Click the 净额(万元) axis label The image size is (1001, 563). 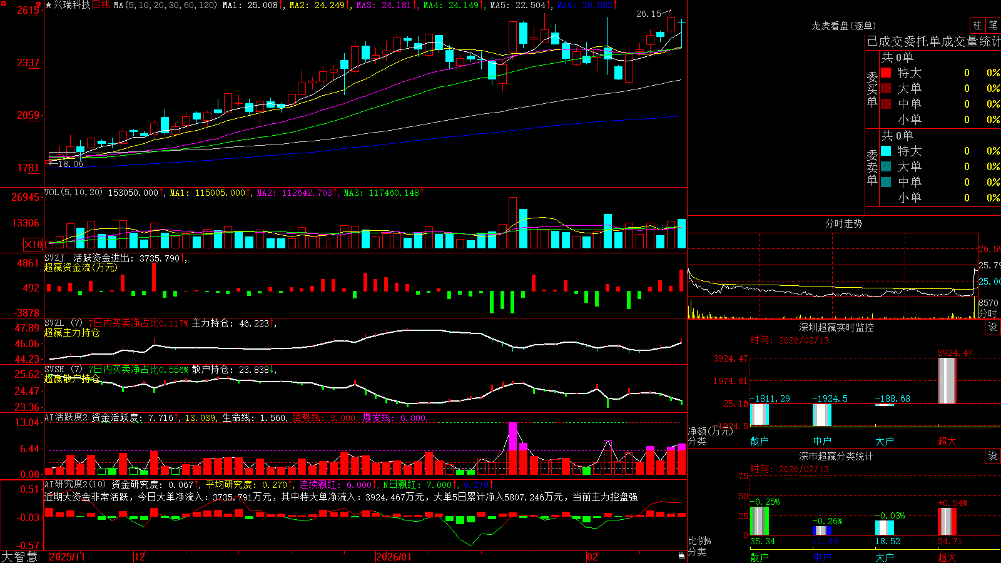710,431
